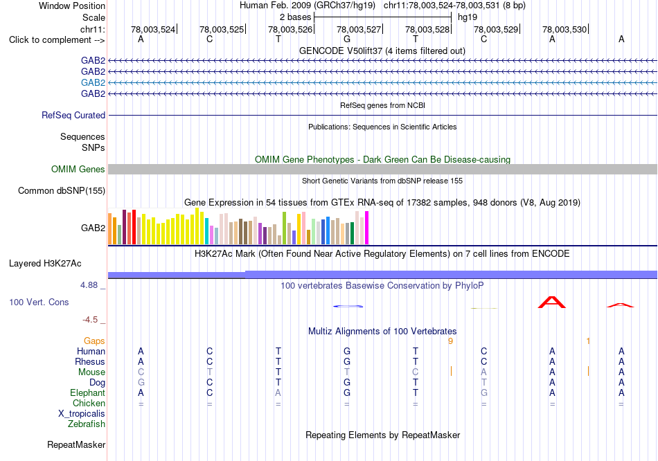Click the Scale row label
The height and width of the screenshot is (461, 658).
[94, 17]
